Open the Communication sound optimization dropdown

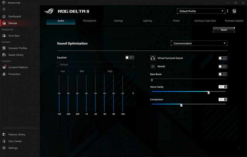tap(199, 43)
